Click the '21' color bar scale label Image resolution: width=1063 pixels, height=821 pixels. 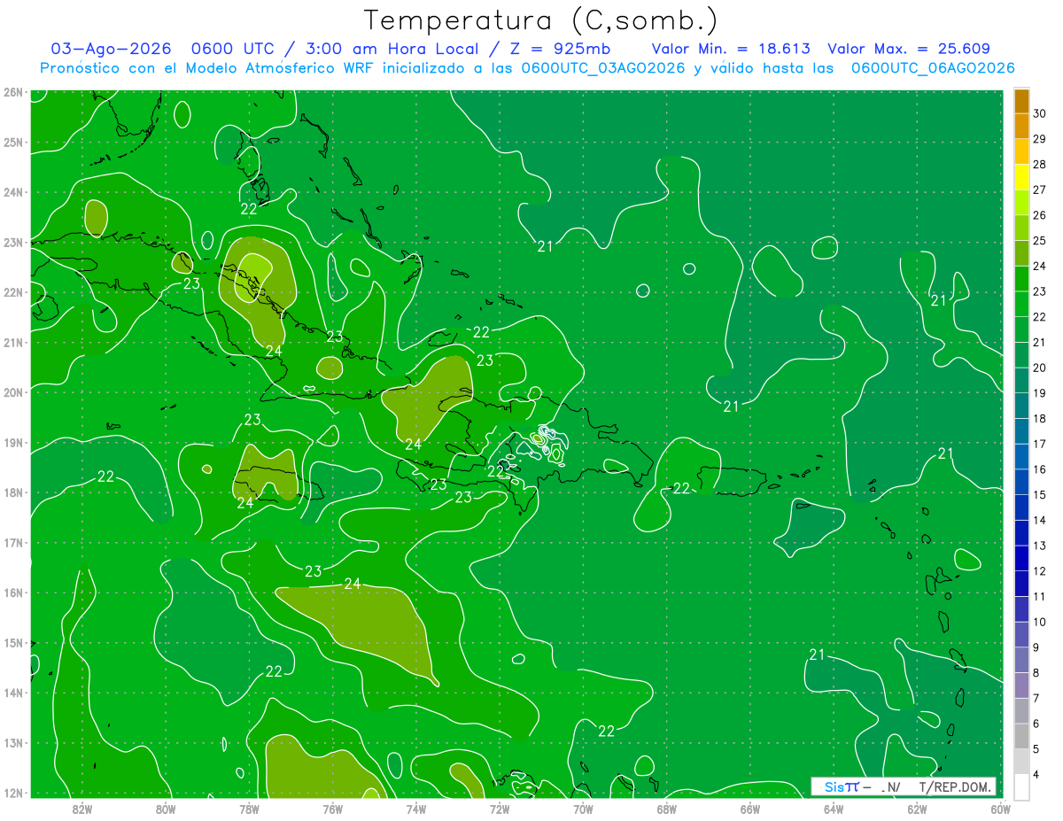[1039, 342]
